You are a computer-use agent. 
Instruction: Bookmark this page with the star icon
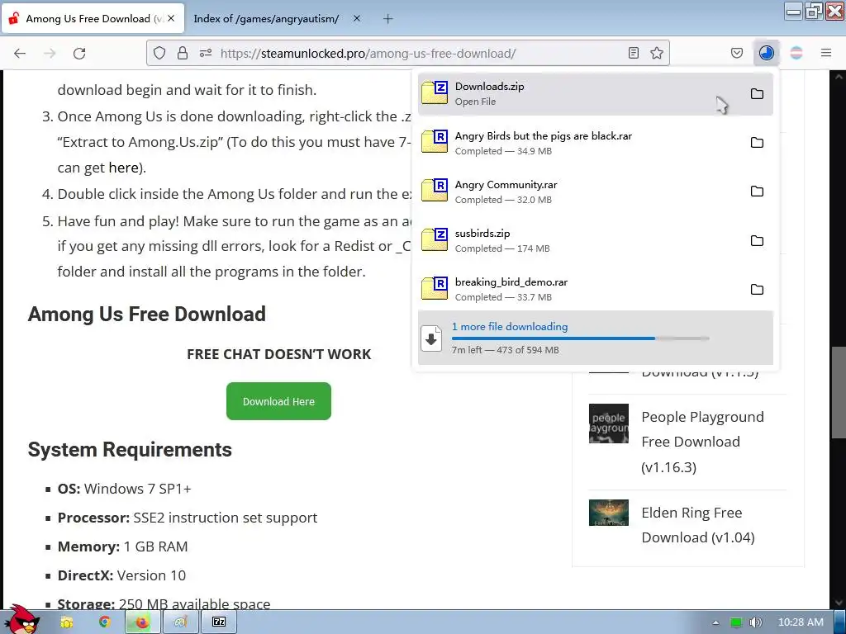click(657, 53)
